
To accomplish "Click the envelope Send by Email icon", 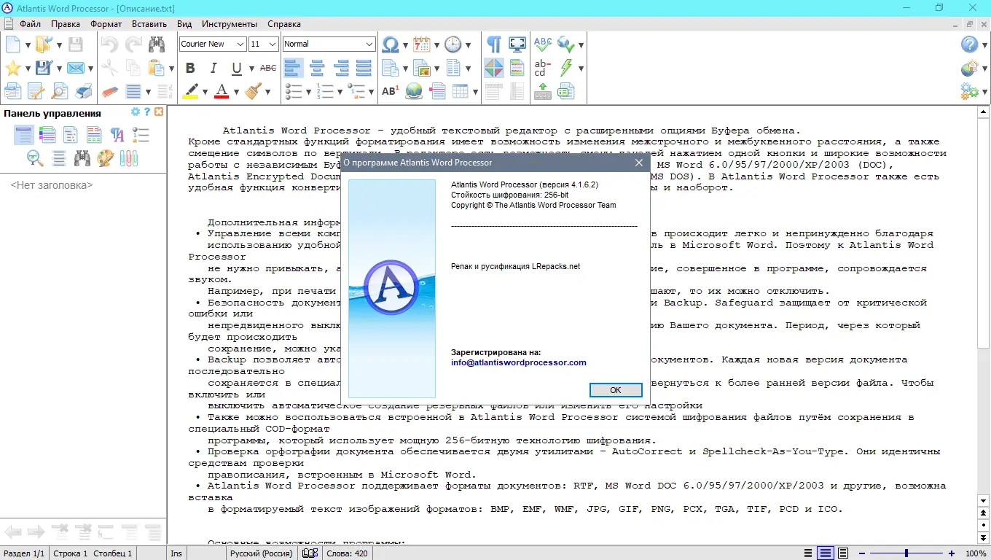I will tap(75, 68).
